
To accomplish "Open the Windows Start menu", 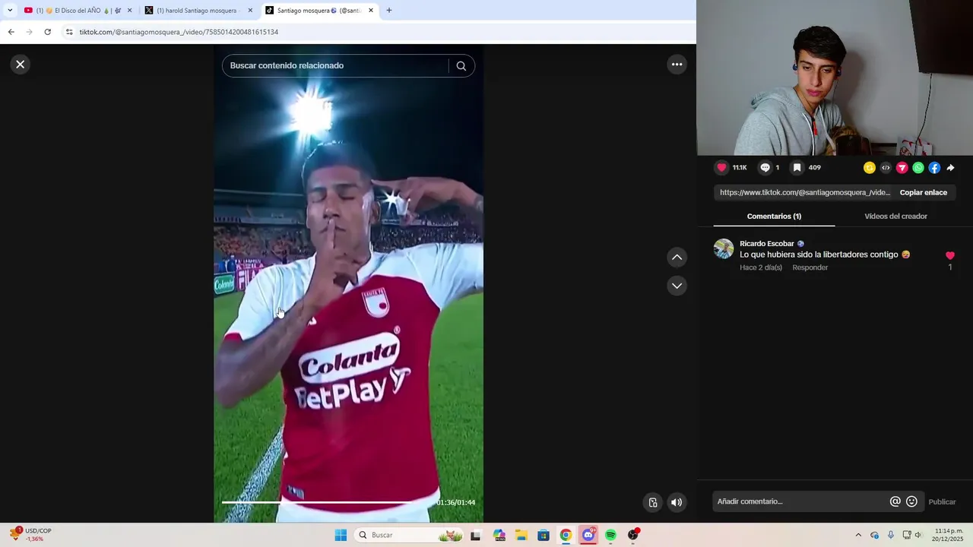I will click(x=341, y=535).
